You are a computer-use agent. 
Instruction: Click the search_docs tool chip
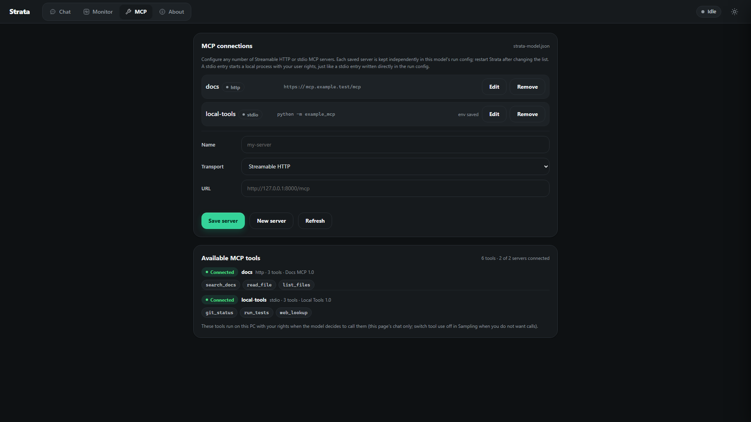click(221, 285)
